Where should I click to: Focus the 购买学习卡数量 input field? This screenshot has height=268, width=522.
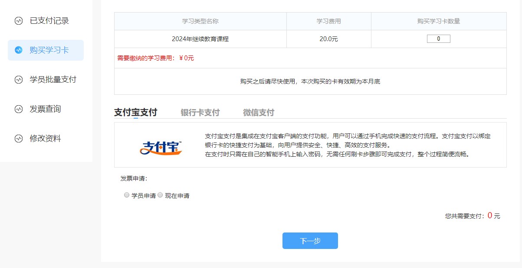pyautogui.click(x=439, y=39)
